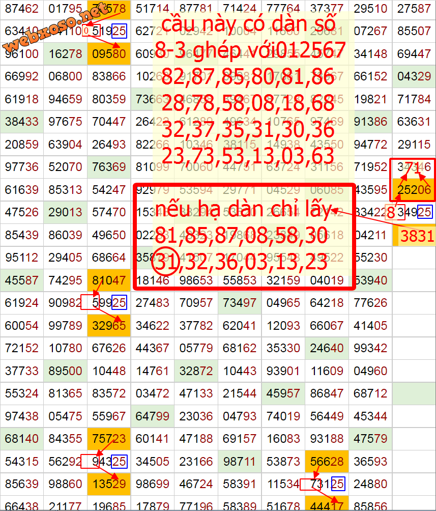The height and width of the screenshot is (511, 436).
Task: Click the cell with value 01795
Action: pyautogui.click(x=65, y=9)
